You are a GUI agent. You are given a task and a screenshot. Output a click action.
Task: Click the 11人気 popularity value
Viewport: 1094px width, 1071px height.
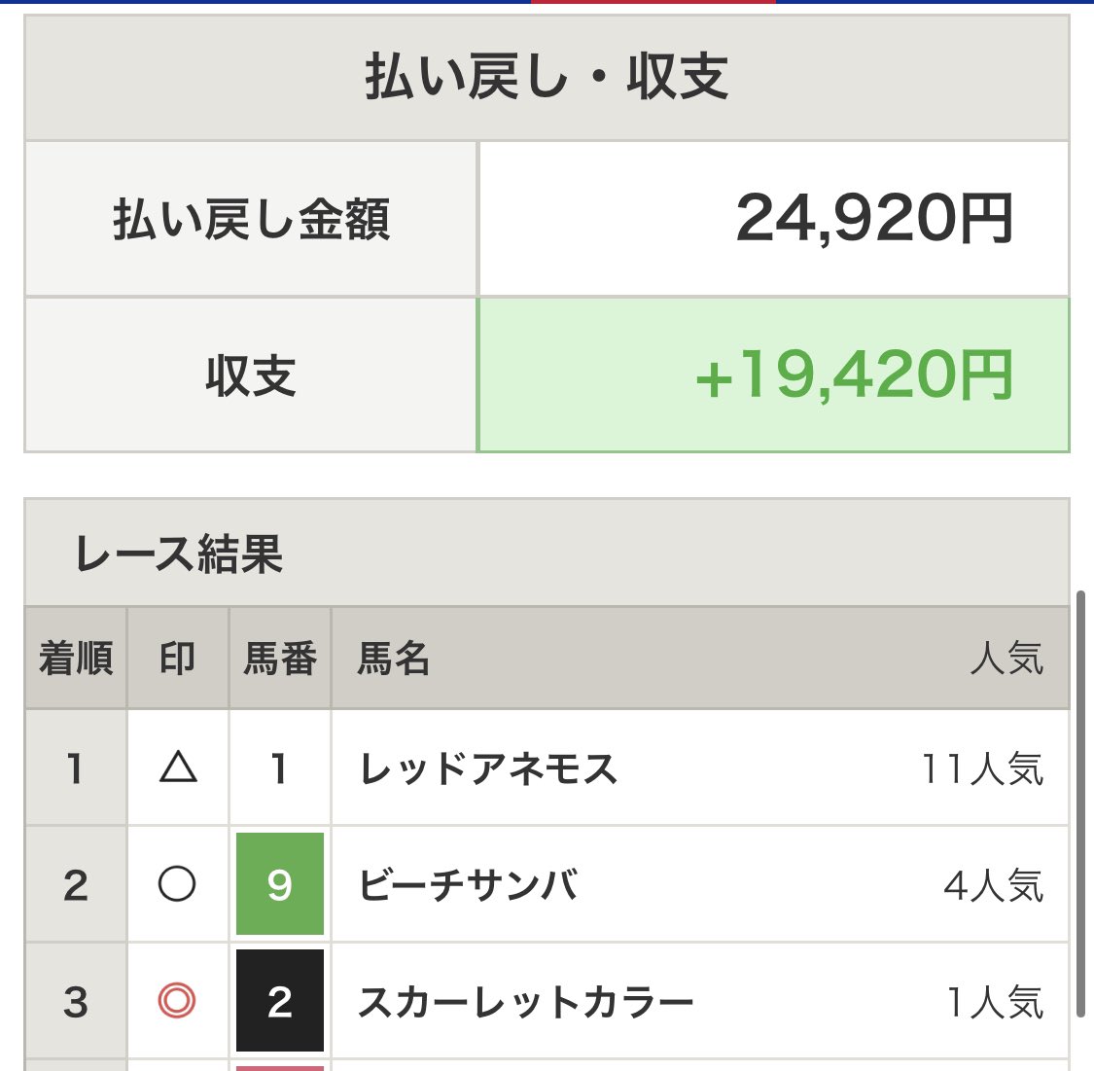[x=982, y=768]
